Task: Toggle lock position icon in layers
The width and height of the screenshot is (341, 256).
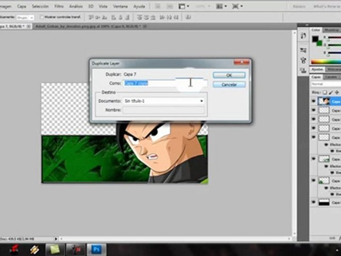Action: [x=337, y=92]
